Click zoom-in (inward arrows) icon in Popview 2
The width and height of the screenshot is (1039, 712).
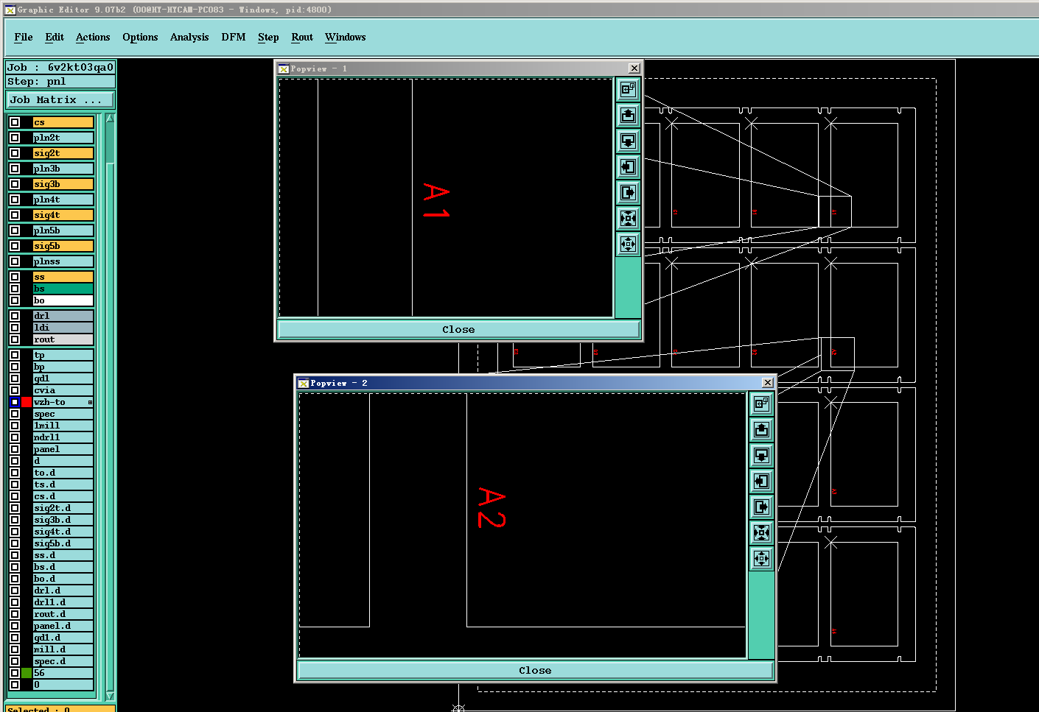pos(761,532)
